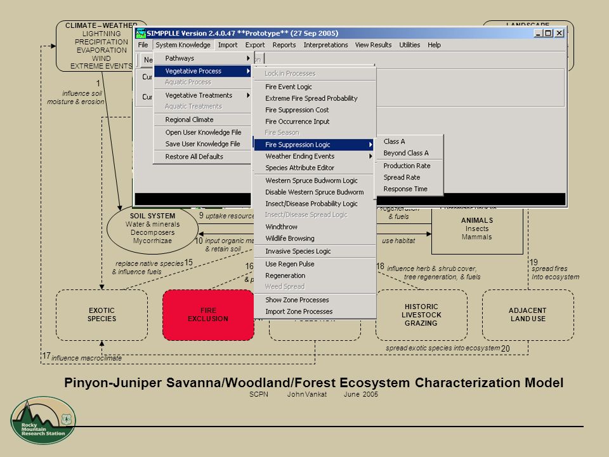Viewport: 609px width, 457px height.
Task: Open the Export menu
Action: tap(255, 45)
